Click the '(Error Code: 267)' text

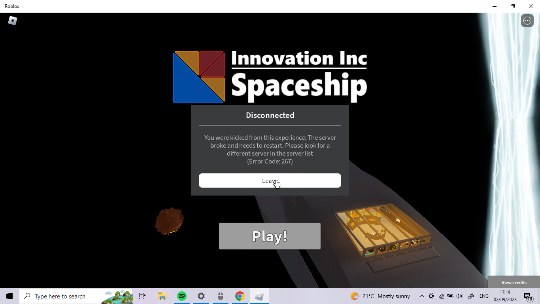tap(270, 161)
